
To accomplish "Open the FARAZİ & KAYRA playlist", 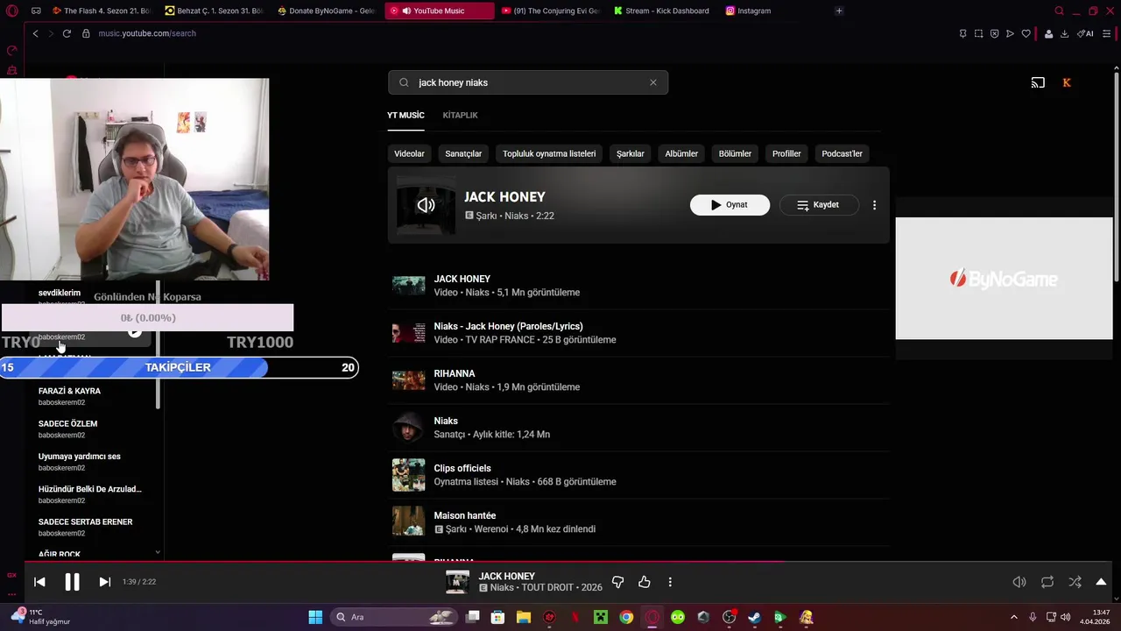I will [69, 391].
